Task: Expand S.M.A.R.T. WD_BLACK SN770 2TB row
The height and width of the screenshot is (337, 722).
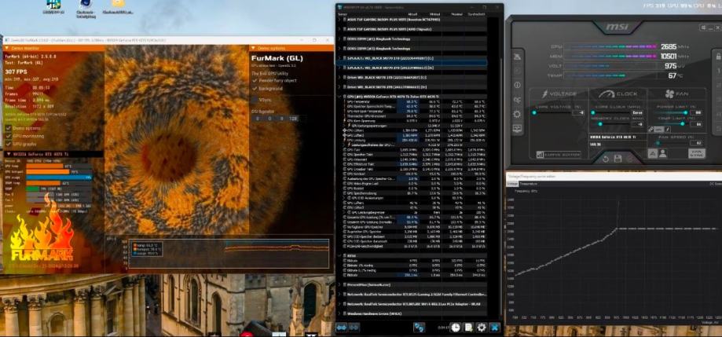Action: click(x=339, y=68)
